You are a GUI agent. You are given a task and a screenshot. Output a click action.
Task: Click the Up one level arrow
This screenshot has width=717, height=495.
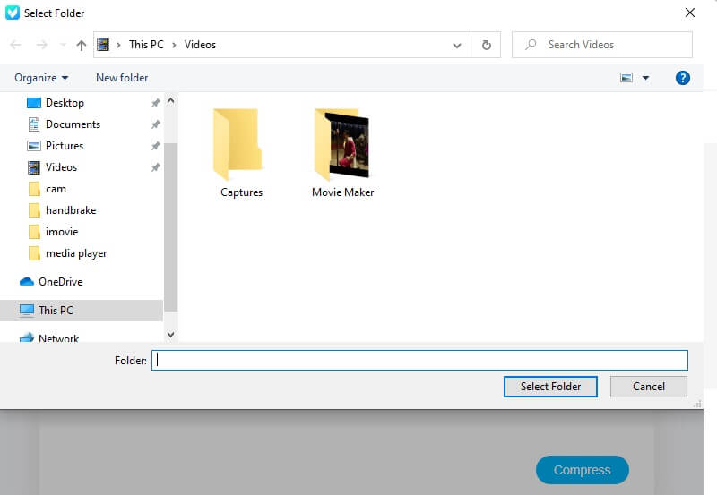pyautogui.click(x=82, y=45)
